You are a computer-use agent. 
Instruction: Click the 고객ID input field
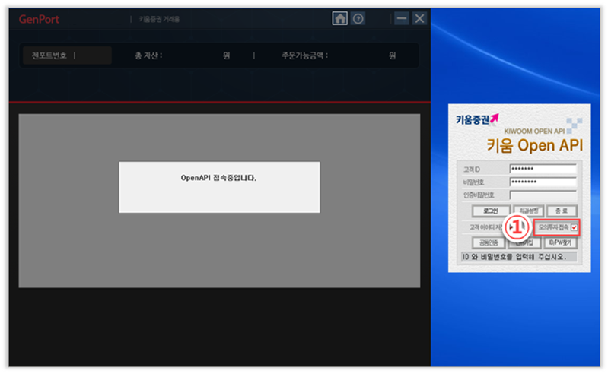pos(543,169)
